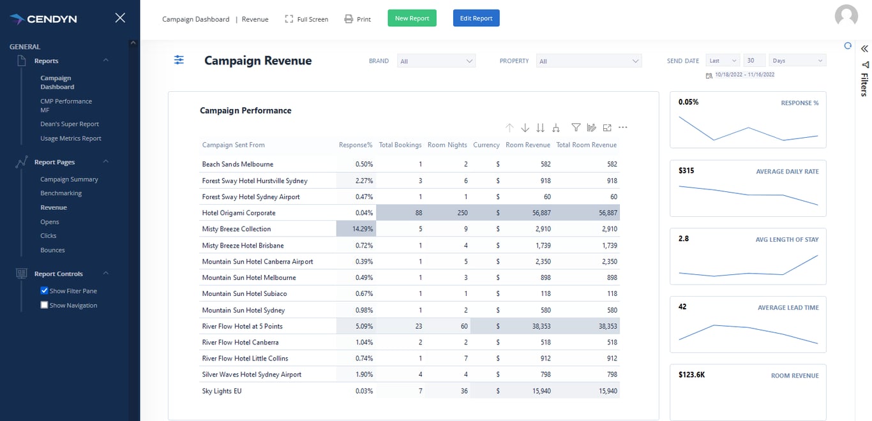
Task: Click the Cendyn logo
Action: click(x=43, y=19)
